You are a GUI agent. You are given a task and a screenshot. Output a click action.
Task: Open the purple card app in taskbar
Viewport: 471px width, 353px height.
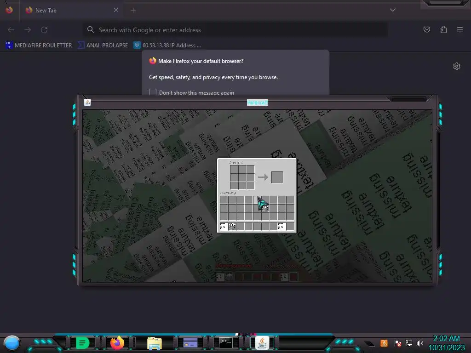[x=190, y=343]
